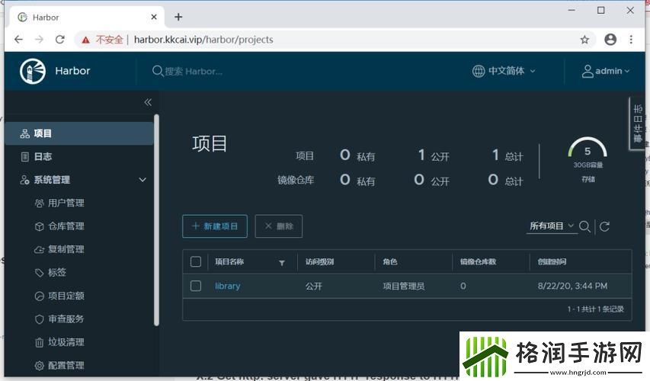
Task: Check the library project row checkbox
Action: pyautogui.click(x=196, y=286)
